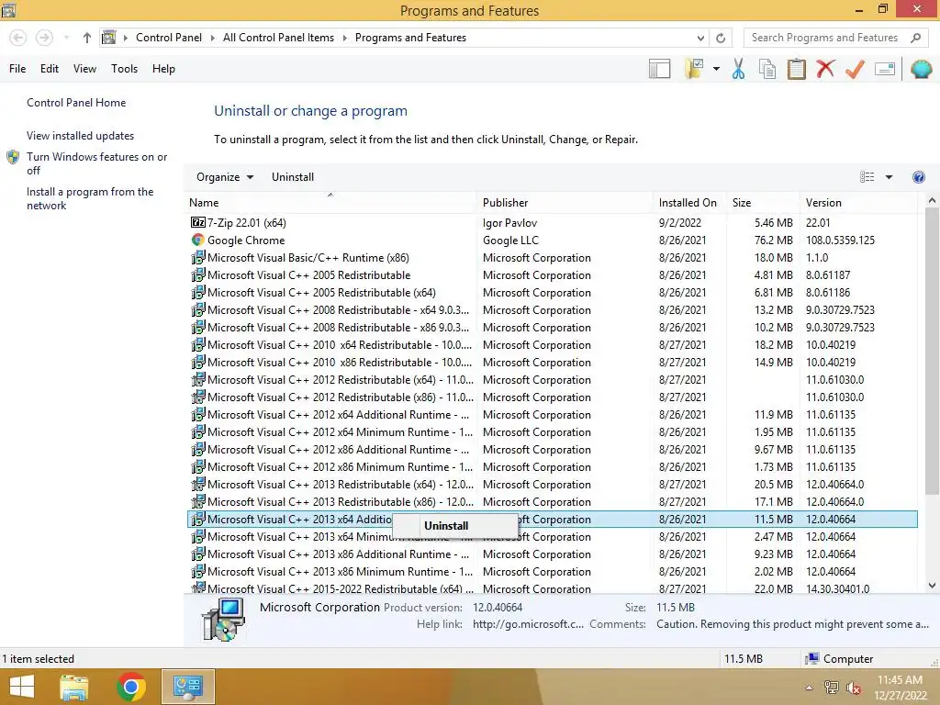This screenshot has width=940, height=705.
Task: Sort by the Installed On column
Action: click(x=688, y=203)
